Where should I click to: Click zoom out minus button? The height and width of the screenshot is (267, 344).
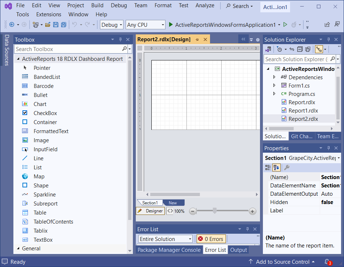click(193, 211)
